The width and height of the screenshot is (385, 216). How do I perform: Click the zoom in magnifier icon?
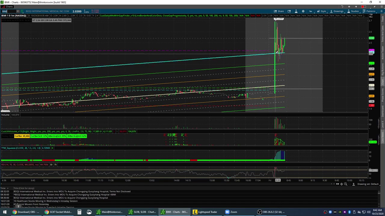pos(346,184)
